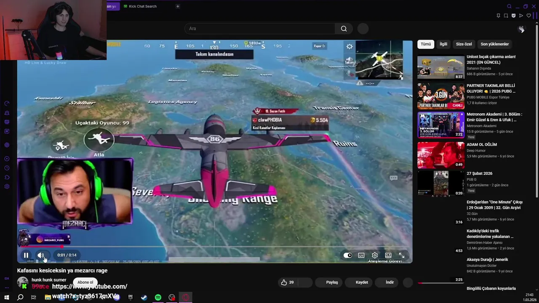Subscribe with the 'Abone ol' button
Viewport: 539px width, 303px height.
[x=85, y=282]
